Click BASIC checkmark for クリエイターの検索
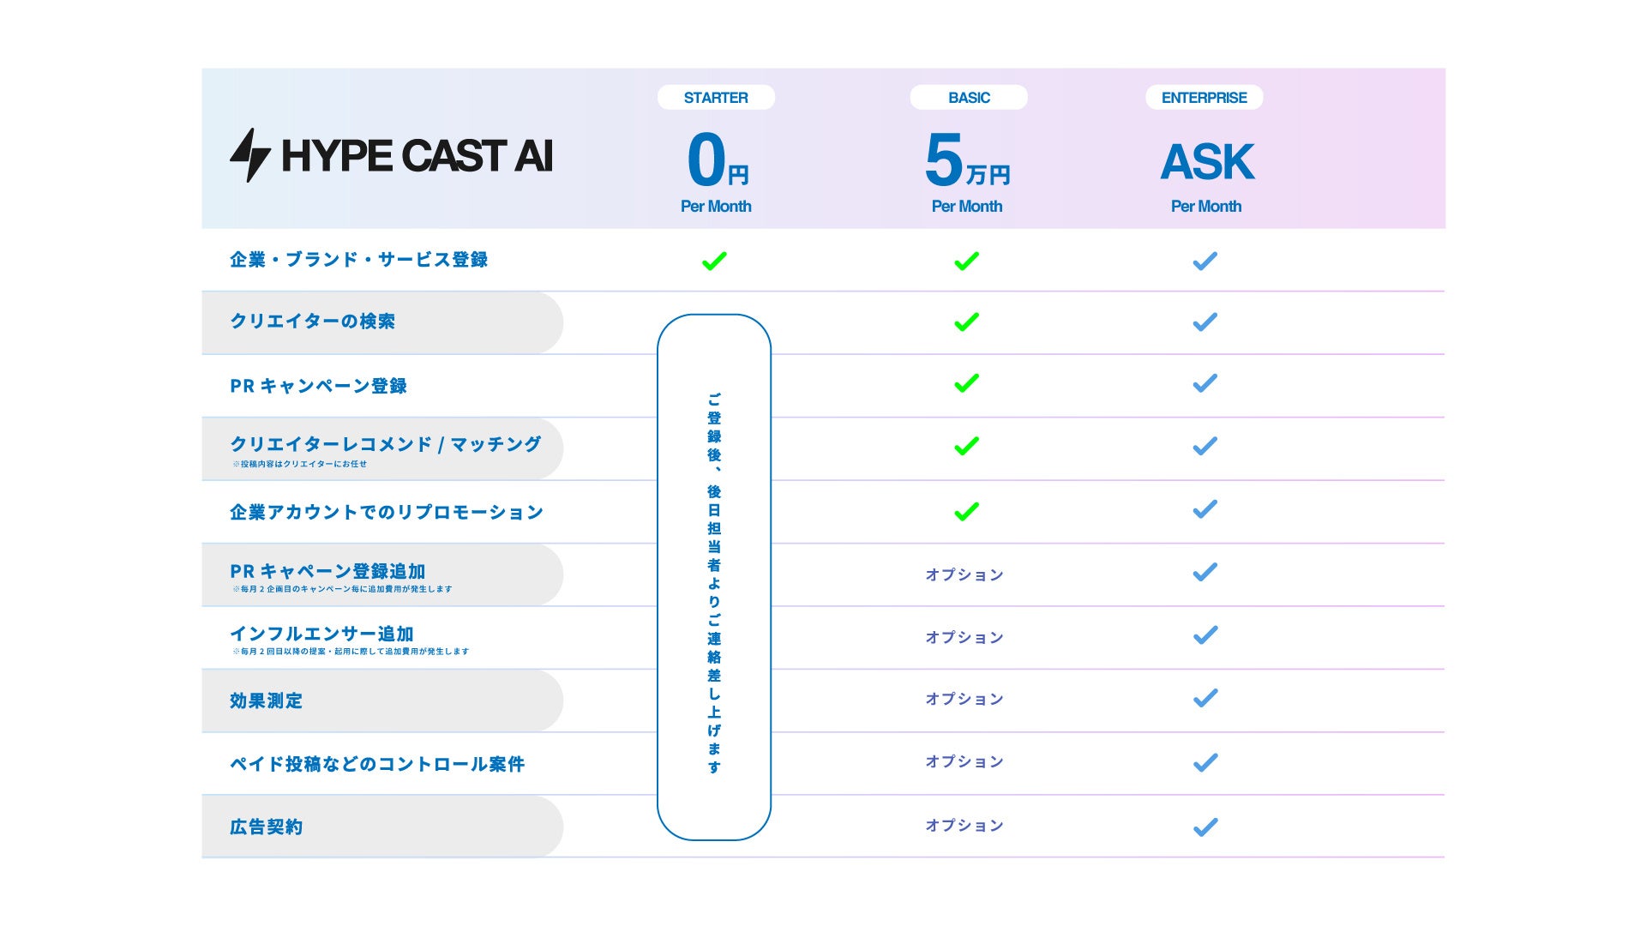The image size is (1646, 926). (966, 322)
